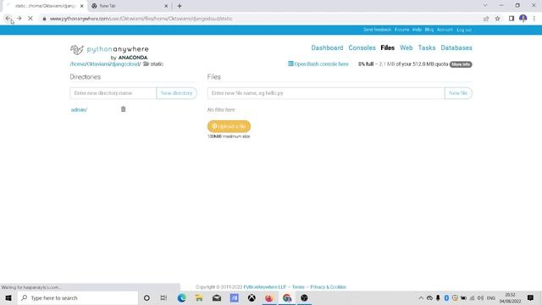542x305 pixels.
Task: Launch Microsoft Edge from taskbar
Action: tap(181, 297)
